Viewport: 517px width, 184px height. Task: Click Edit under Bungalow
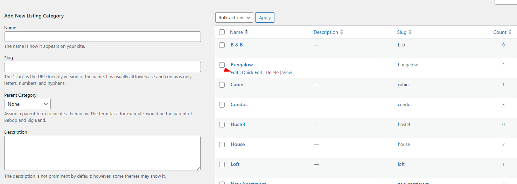234,73
